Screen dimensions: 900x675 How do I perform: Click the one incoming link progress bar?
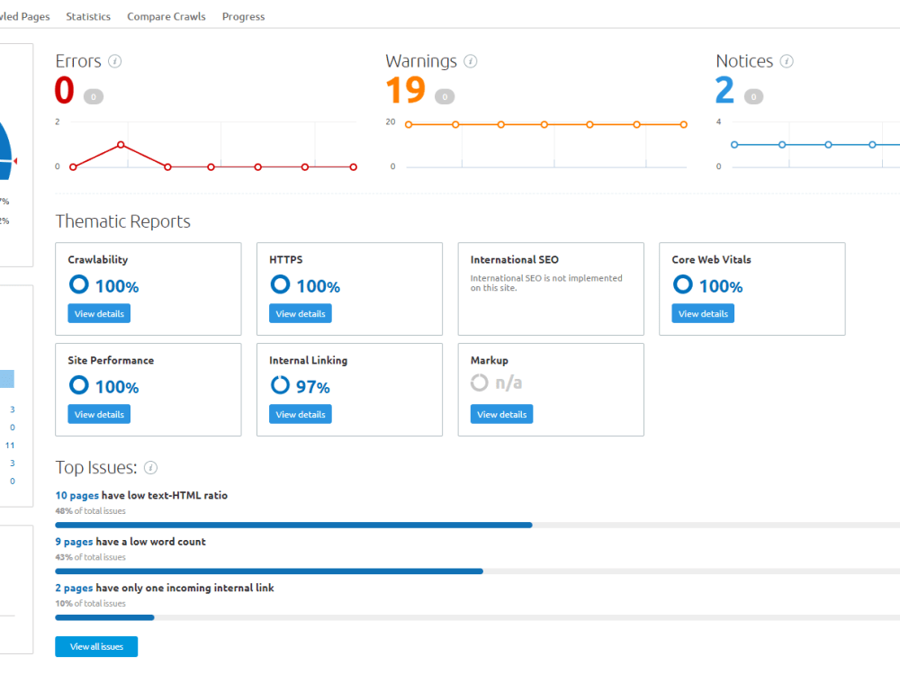[478, 617]
